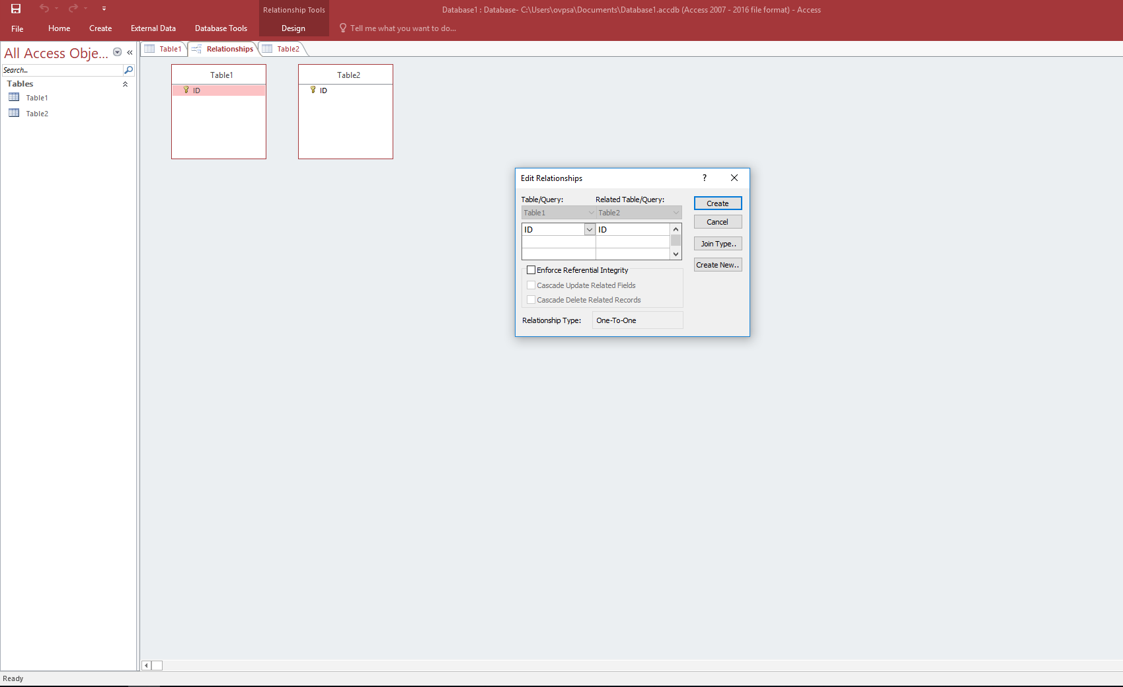Switch to the Table2 document tab
The height and width of the screenshot is (687, 1123).
[282, 49]
